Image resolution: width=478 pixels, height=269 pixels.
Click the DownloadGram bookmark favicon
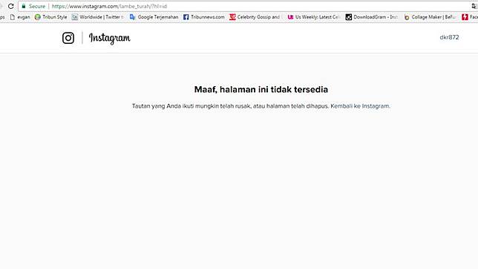(348, 17)
